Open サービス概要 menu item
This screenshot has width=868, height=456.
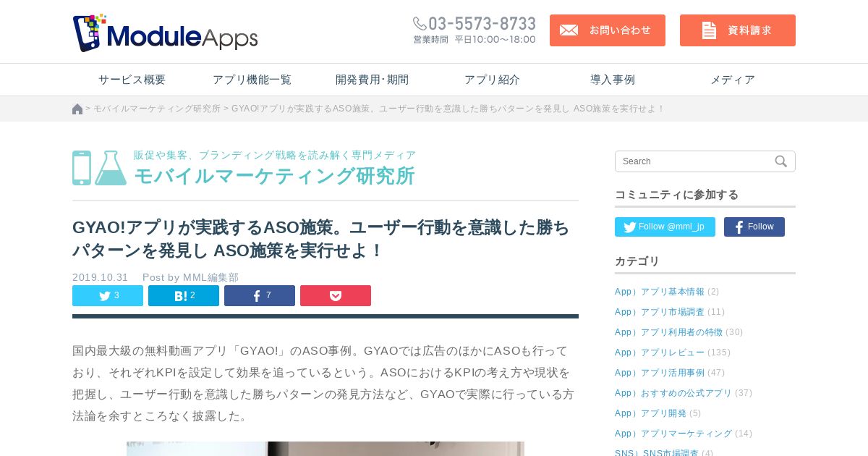[132, 80]
